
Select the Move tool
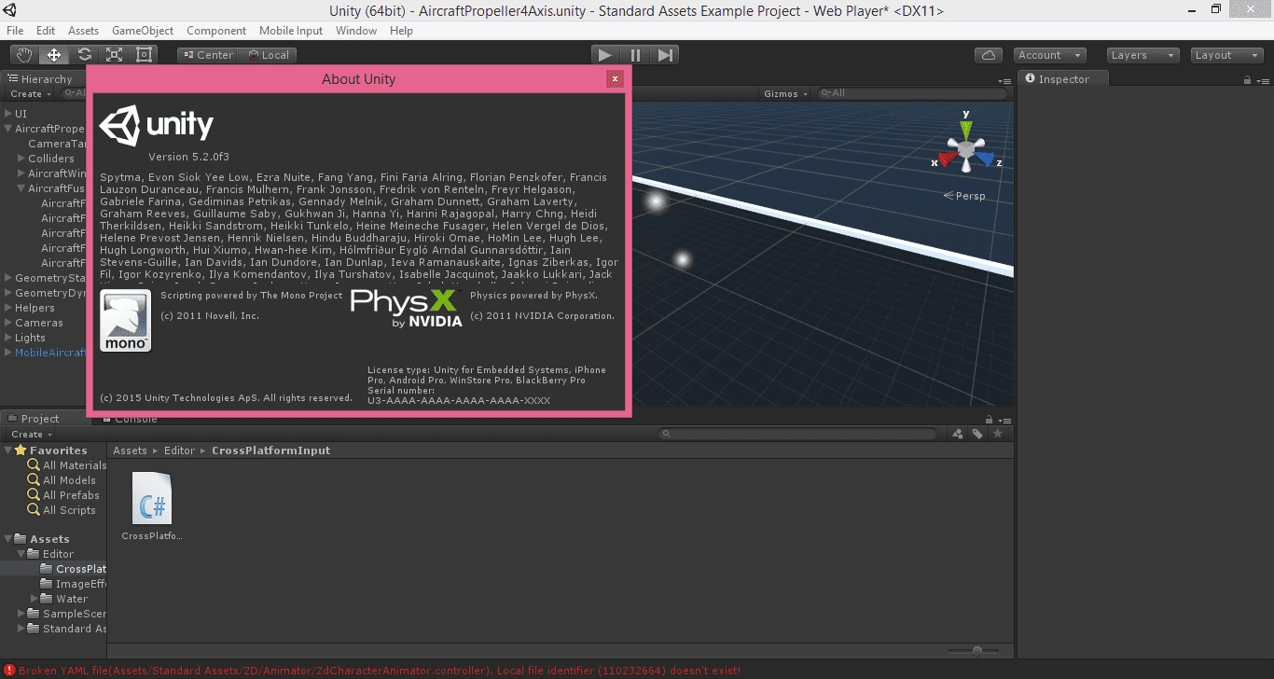[54, 55]
